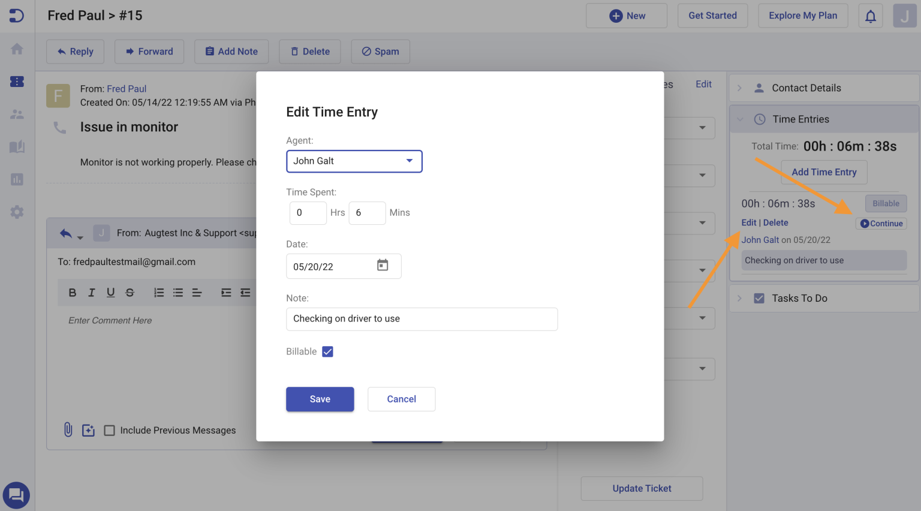Open notifications via the bell icon
Viewport: 921px width, 511px height.
(x=871, y=16)
